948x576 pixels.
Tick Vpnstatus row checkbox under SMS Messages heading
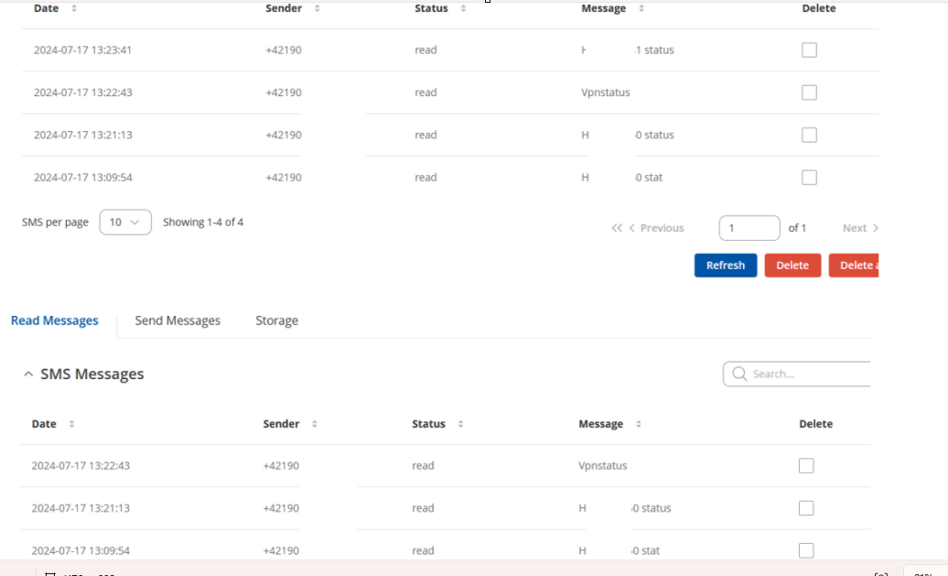click(806, 466)
